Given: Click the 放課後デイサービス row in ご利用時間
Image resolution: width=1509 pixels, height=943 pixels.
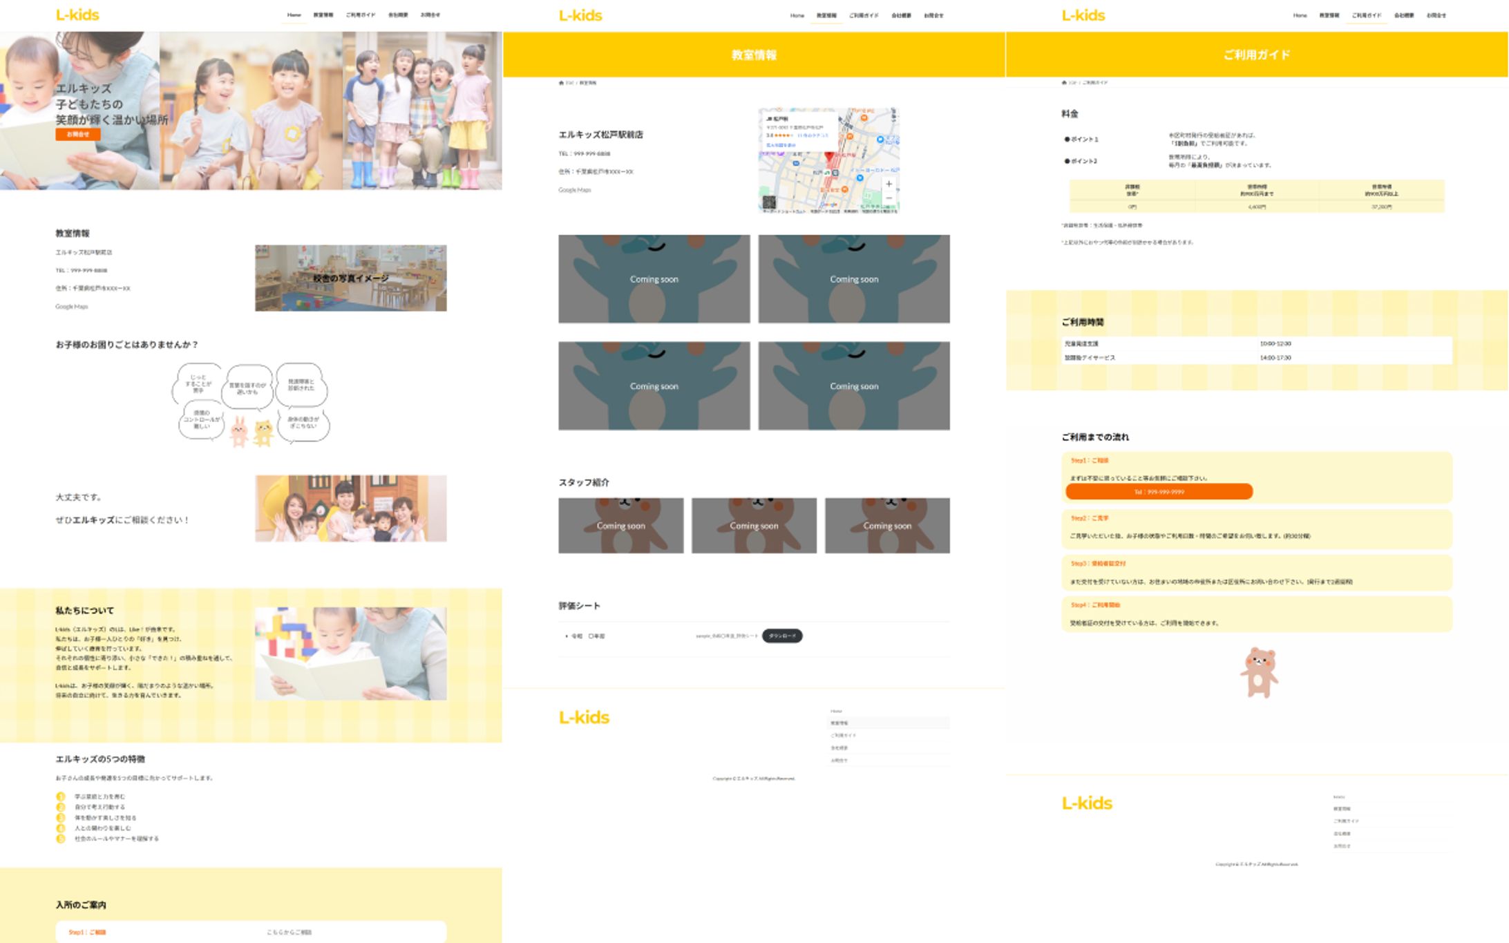Looking at the screenshot, I should 1257,358.
